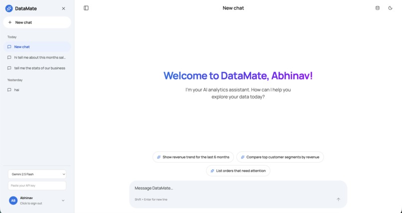Screen dimensions: 402x213
Task: Click sparkle icon on 'List orders' suggestion
Action: click(212, 171)
